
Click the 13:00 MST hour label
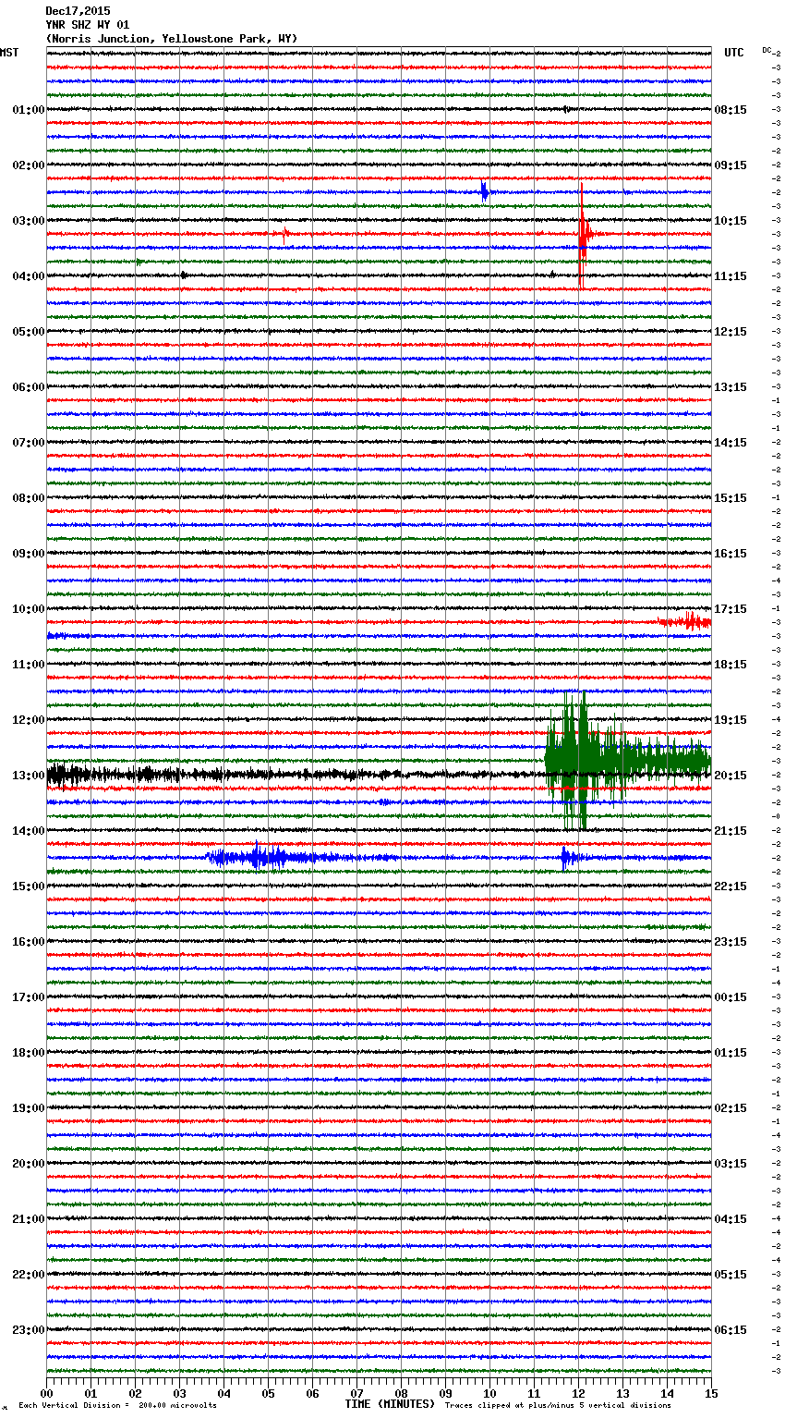tap(29, 776)
